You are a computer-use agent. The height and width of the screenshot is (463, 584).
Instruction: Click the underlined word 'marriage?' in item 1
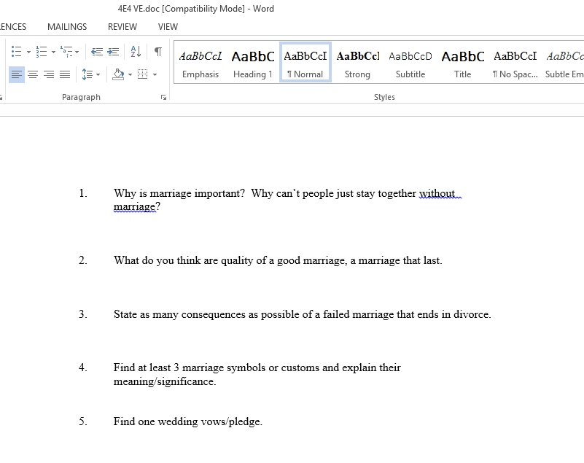[136, 207]
